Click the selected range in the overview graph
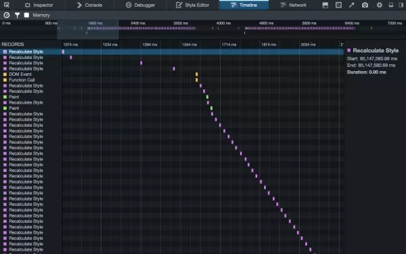The image size is (406, 254). pyautogui.click(x=88, y=30)
